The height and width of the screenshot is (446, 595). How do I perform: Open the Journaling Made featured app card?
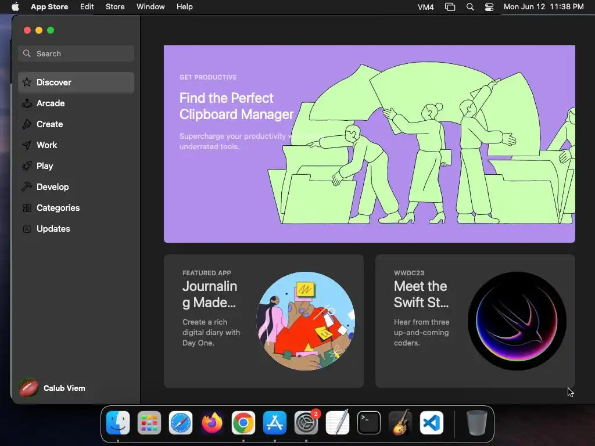tap(264, 321)
